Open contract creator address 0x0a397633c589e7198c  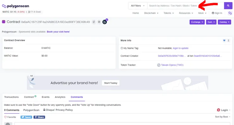[172, 56]
